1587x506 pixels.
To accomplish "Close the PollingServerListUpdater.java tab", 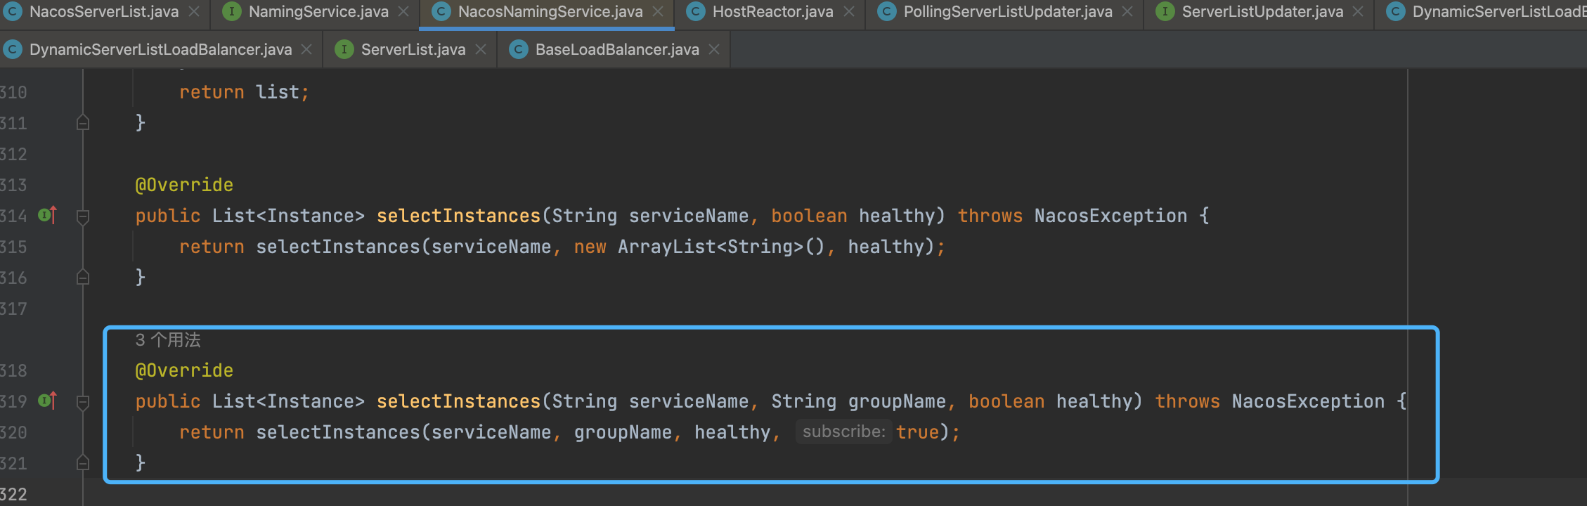I will (x=1127, y=12).
